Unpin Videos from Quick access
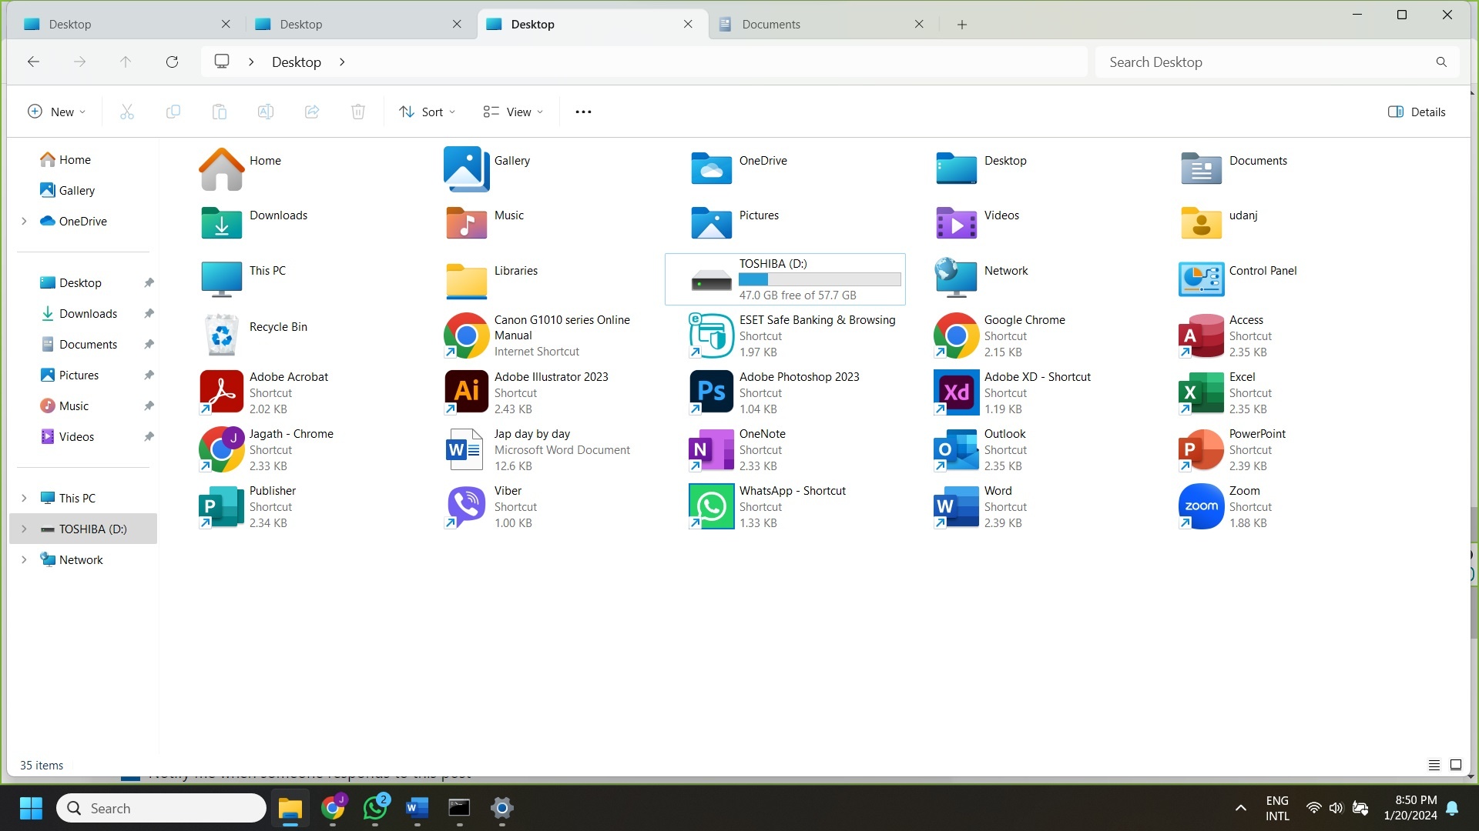1479x831 pixels. click(149, 436)
